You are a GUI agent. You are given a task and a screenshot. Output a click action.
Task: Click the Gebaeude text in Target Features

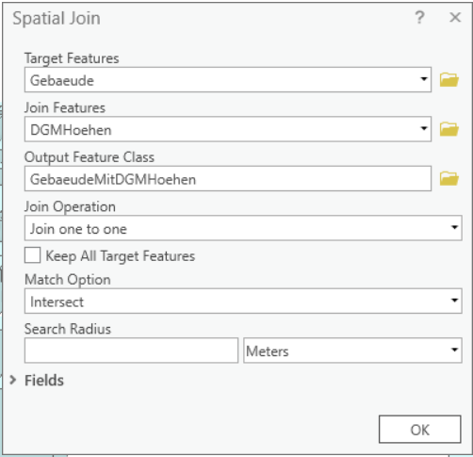click(x=62, y=81)
